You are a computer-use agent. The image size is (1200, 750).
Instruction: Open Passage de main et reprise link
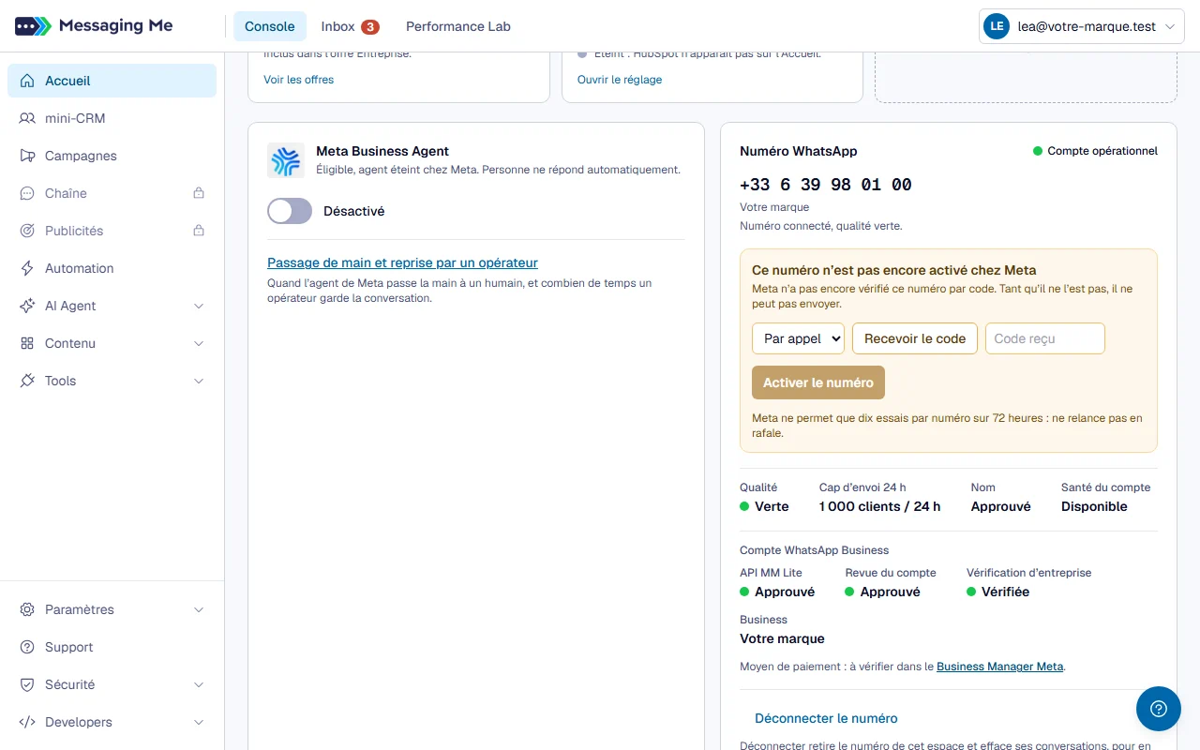(x=402, y=262)
